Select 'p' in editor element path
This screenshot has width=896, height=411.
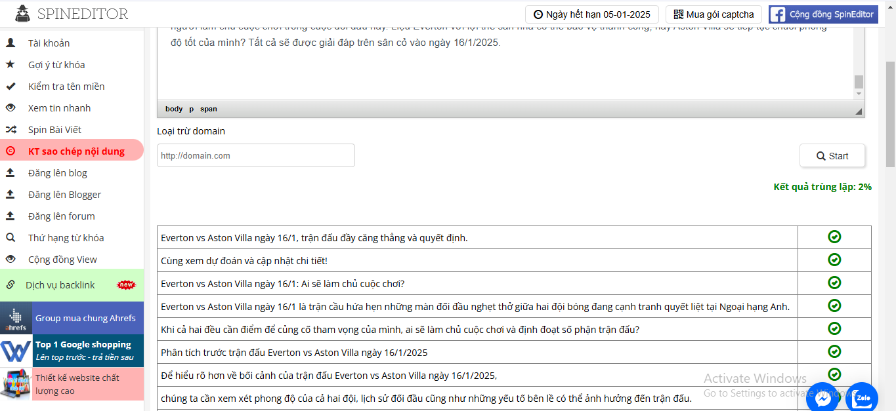coord(192,109)
